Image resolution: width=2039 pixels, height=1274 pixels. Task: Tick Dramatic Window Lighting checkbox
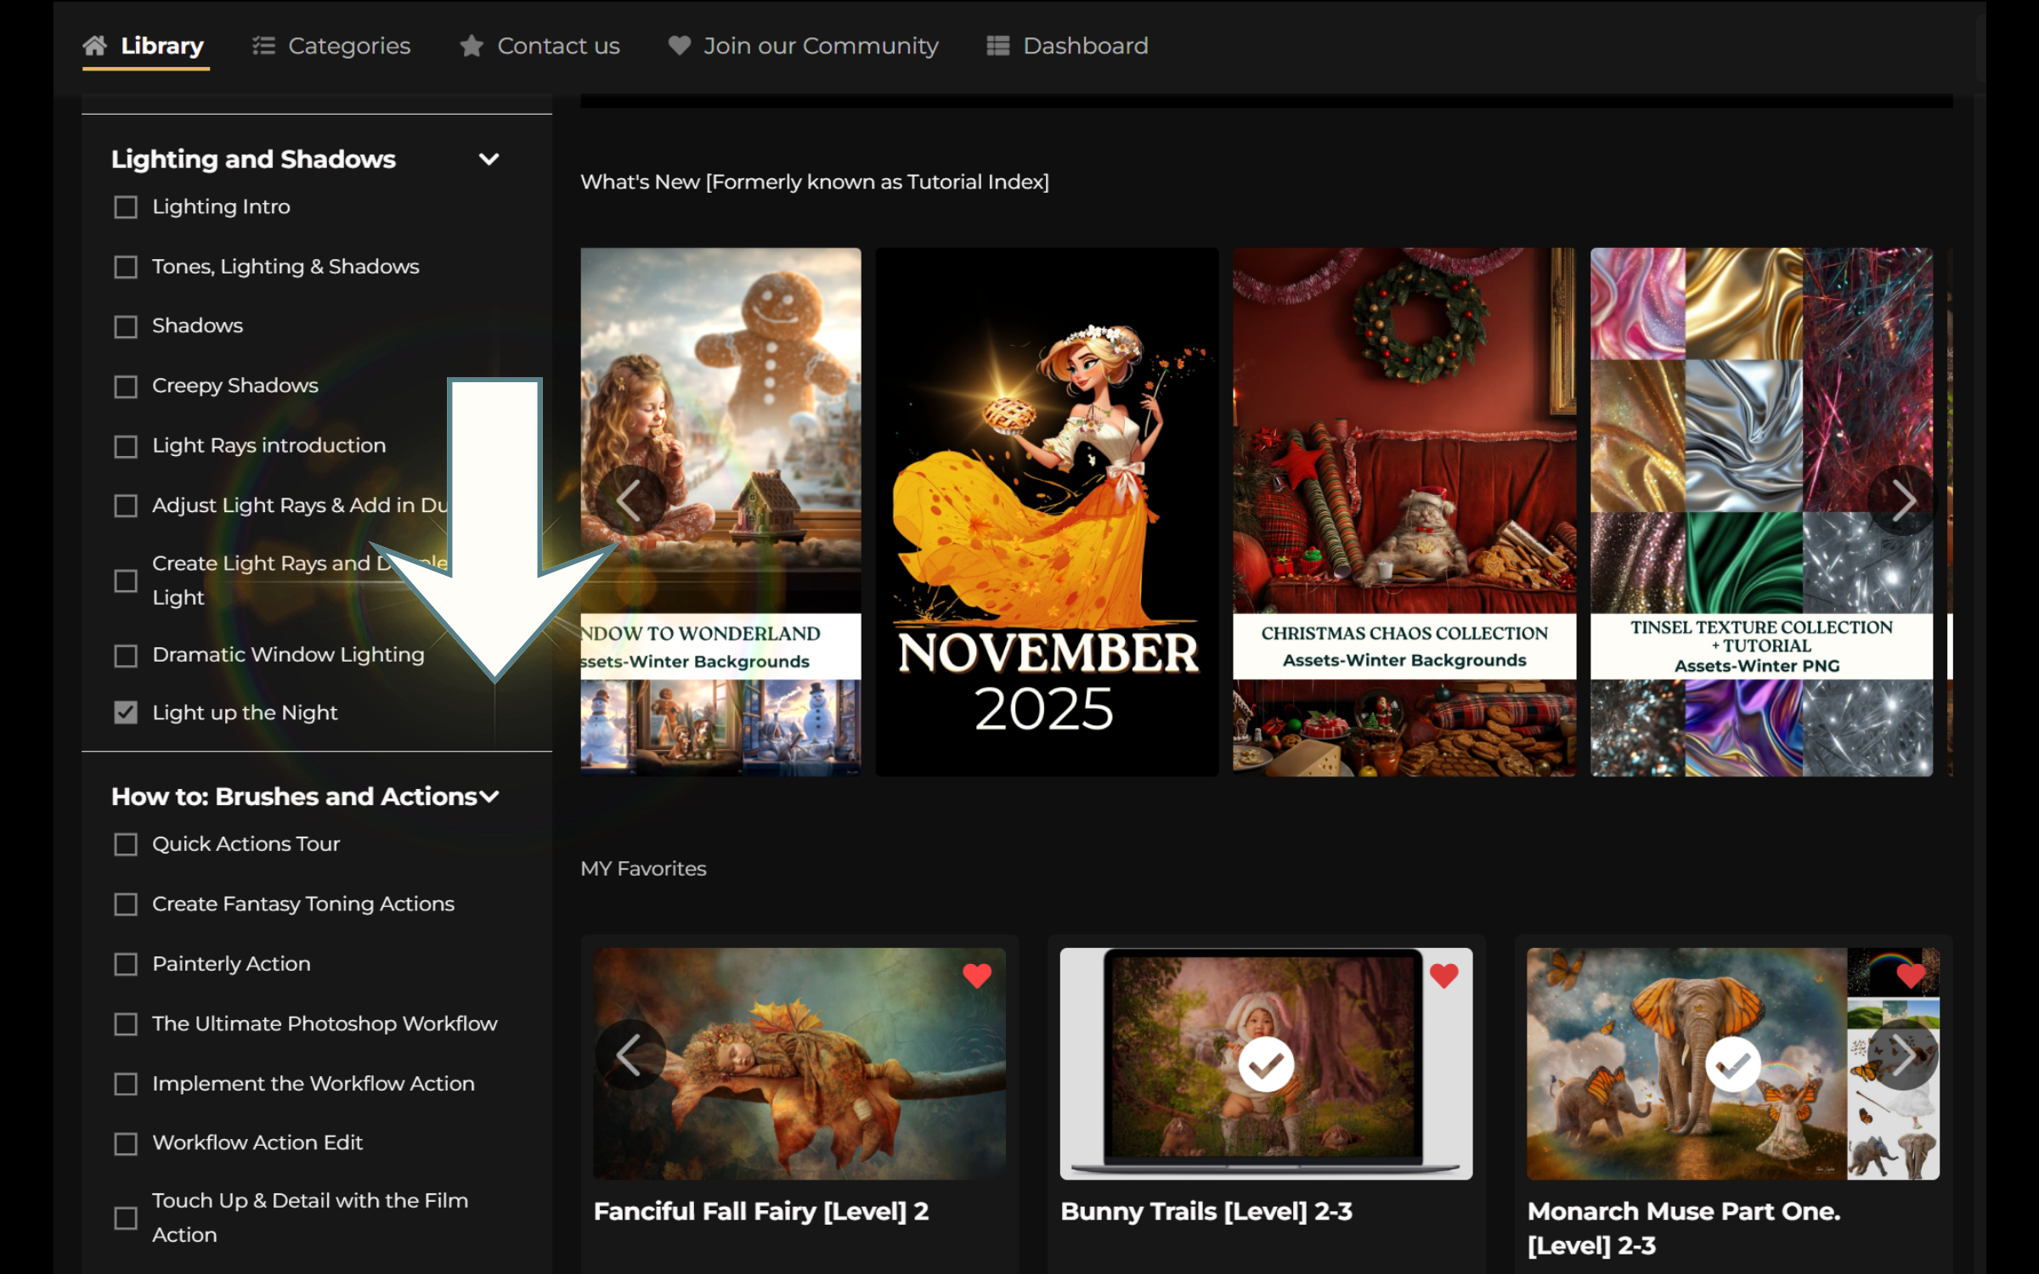pos(126,655)
